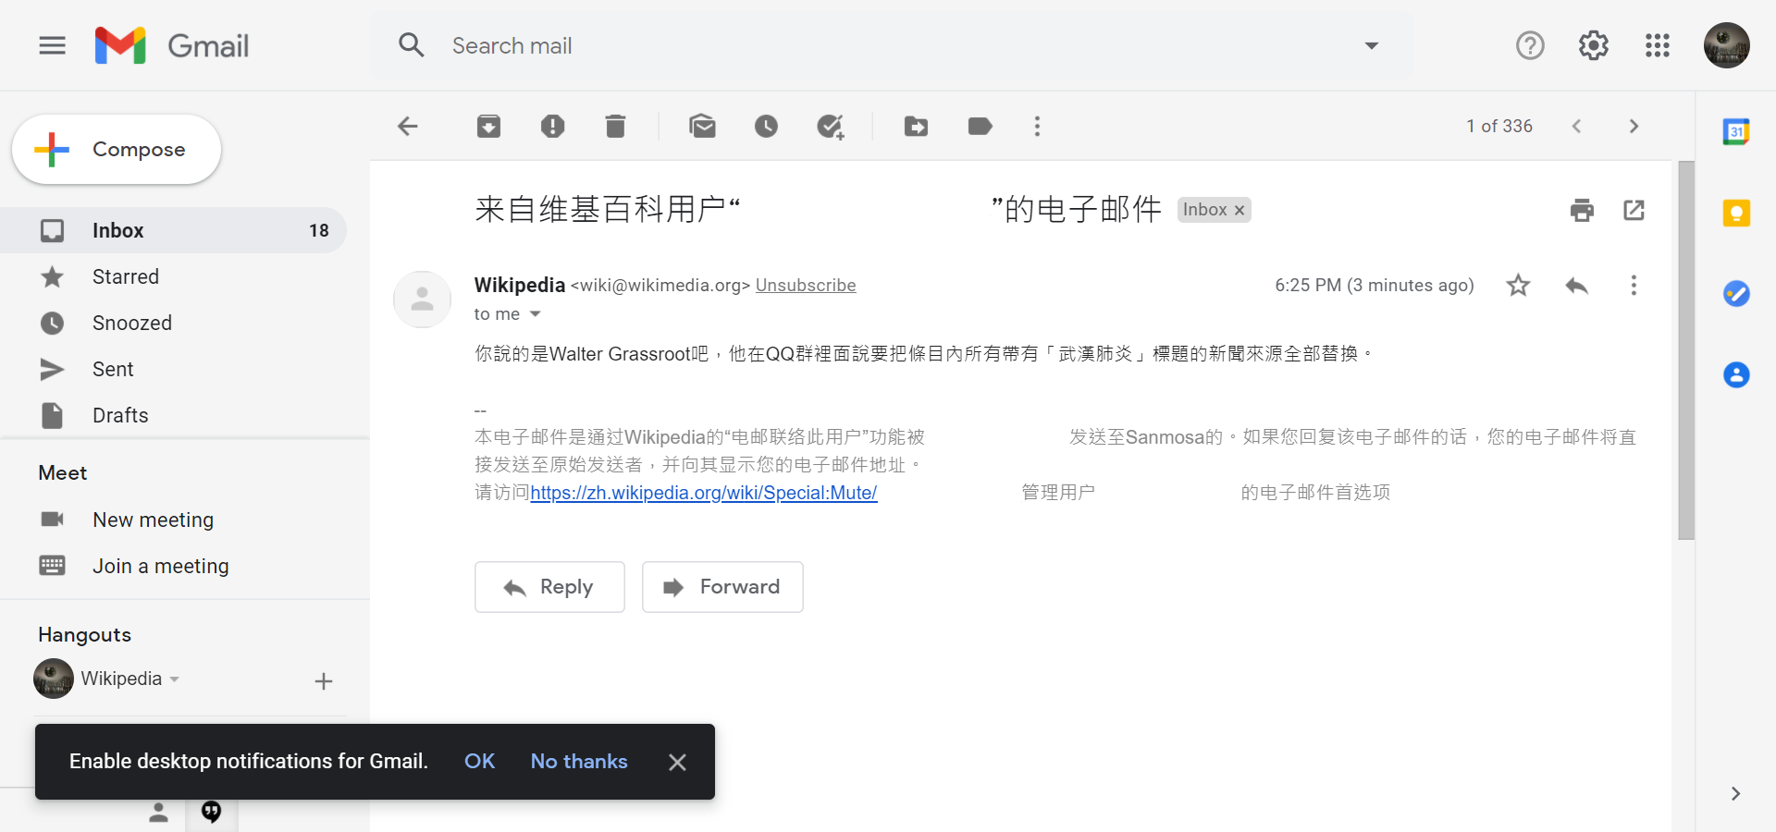Click the Hangouts profile avatar
1776x832 pixels.
click(x=54, y=679)
